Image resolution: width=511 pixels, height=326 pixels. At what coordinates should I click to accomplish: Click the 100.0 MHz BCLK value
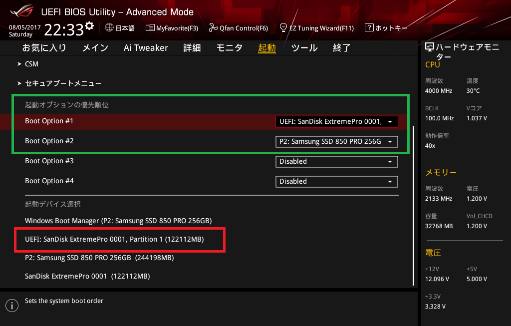click(439, 118)
